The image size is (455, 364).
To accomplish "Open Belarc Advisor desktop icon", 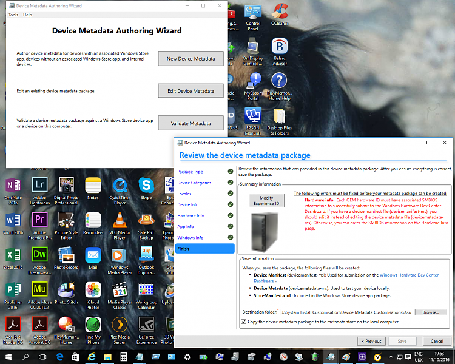I will coord(280,52).
